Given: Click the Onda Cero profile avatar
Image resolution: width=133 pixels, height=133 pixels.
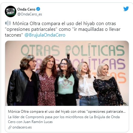Looking at the screenshot, I should (11, 11).
